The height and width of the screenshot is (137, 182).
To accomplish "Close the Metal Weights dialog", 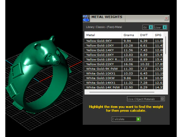I will pos(166,18).
